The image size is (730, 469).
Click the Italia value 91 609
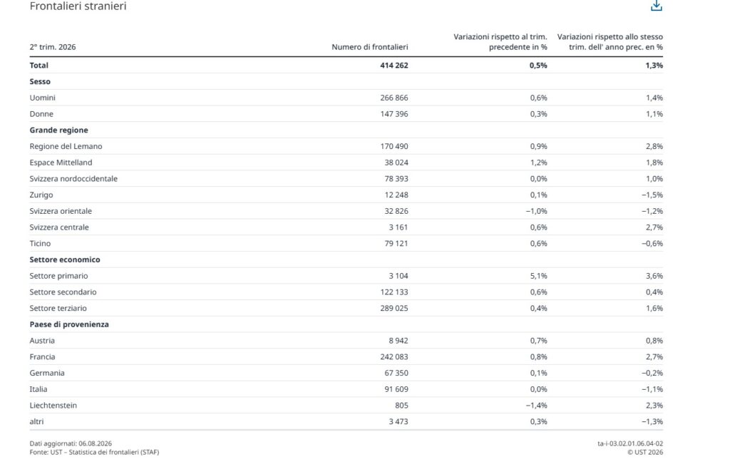click(396, 389)
